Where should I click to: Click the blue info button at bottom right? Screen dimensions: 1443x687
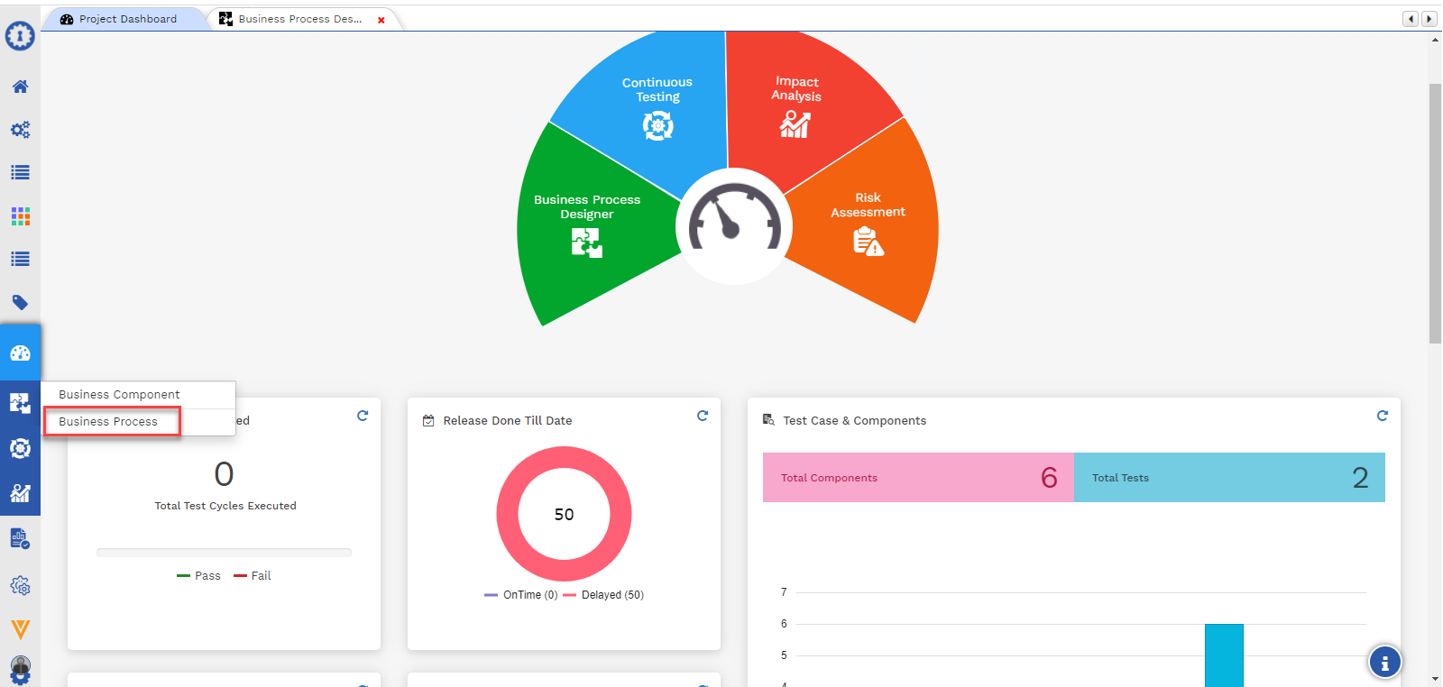1385,663
